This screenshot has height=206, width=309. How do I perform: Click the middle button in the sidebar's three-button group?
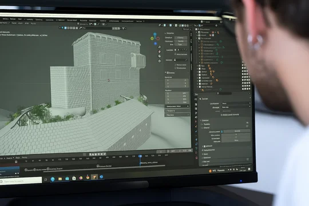coord(181,41)
